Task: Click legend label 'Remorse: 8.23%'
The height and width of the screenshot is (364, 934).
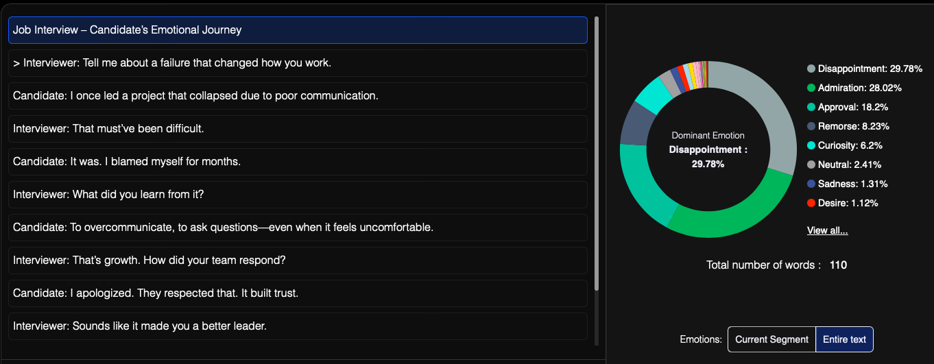Action: 854,126
